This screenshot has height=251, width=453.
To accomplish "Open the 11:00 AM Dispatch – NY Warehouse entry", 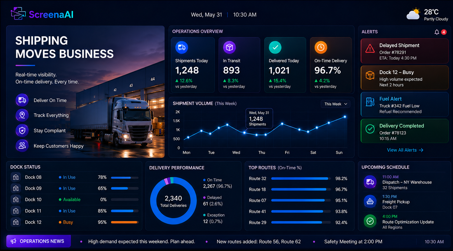I will (404, 182).
